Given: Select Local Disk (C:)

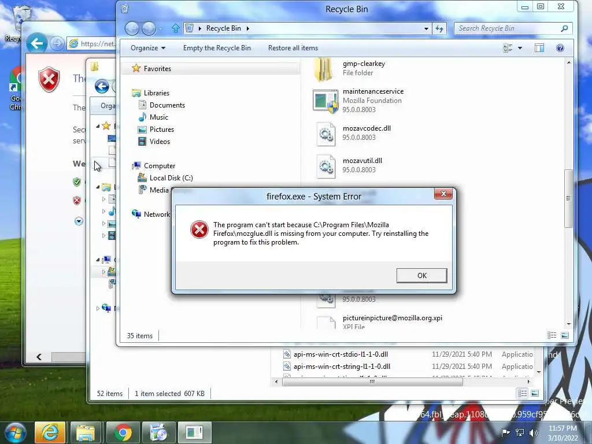Looking at the screenshot, I should pyautogui.click(x=171, y=178).
